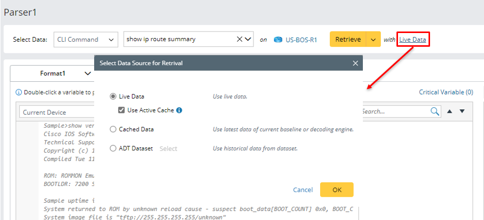Click the info icon beside Use Active Cache
484x220 pixels.
pos(179,110)
